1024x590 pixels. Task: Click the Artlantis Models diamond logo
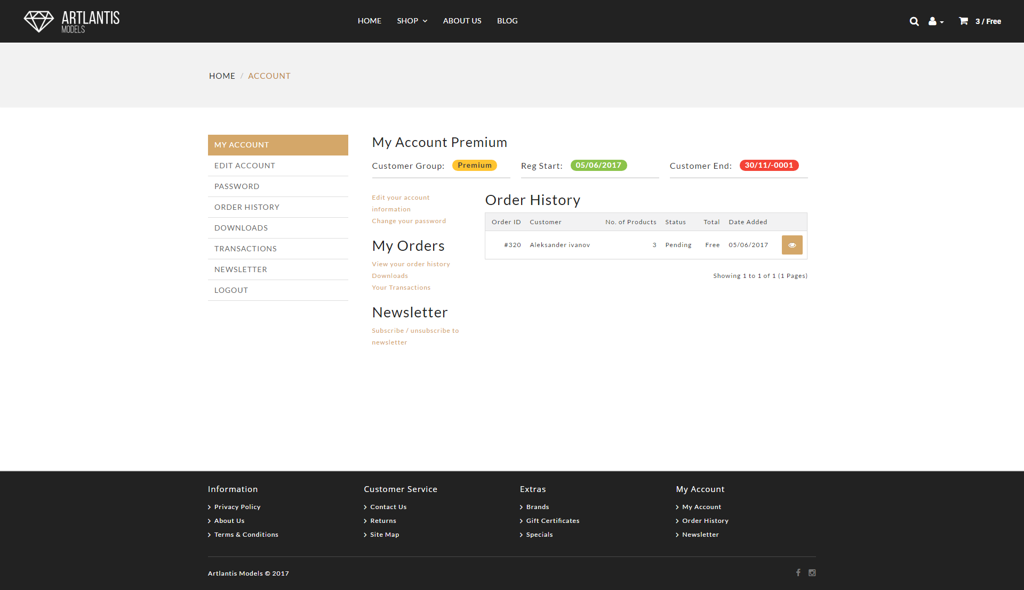39,21
